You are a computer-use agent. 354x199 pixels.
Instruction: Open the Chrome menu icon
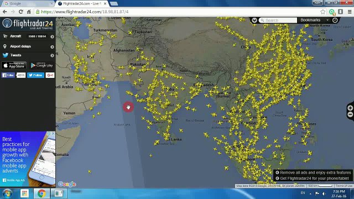click(x=350, y=12)
